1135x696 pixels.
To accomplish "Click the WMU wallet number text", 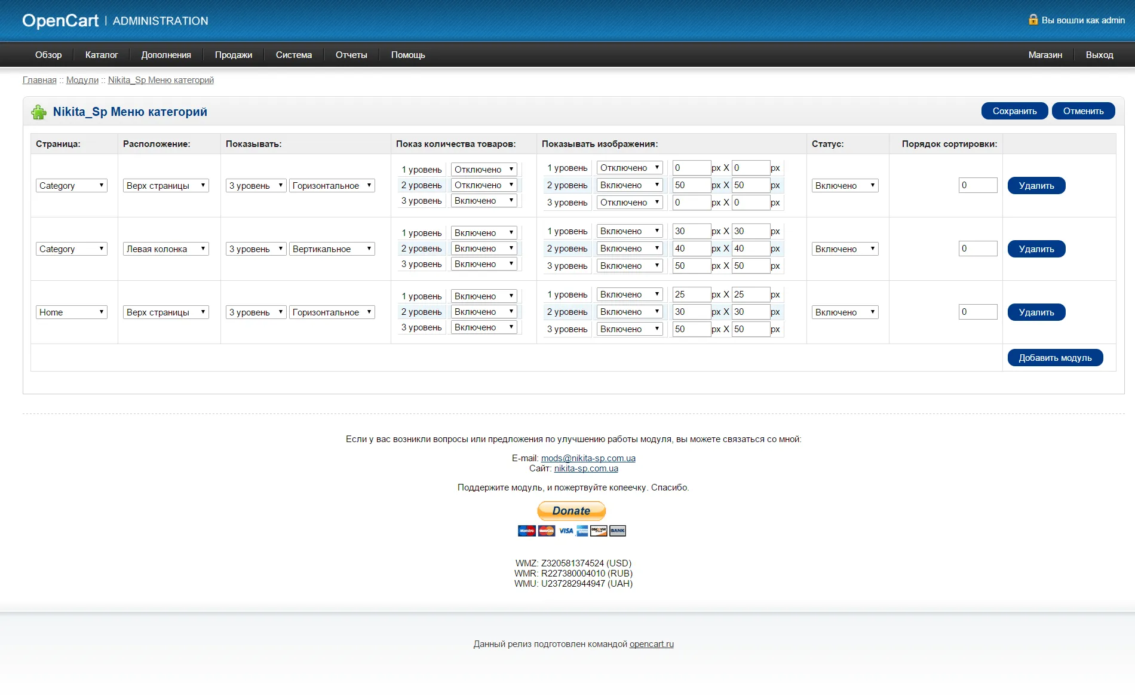I will (x=573, y=584).
